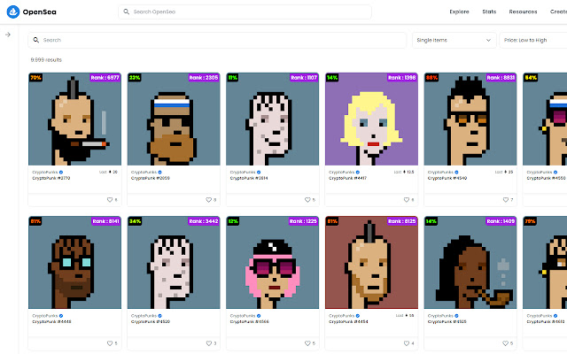567x354 pixels.
Task: Click the OpenSea ship logo icon
Action: [13, 12]
